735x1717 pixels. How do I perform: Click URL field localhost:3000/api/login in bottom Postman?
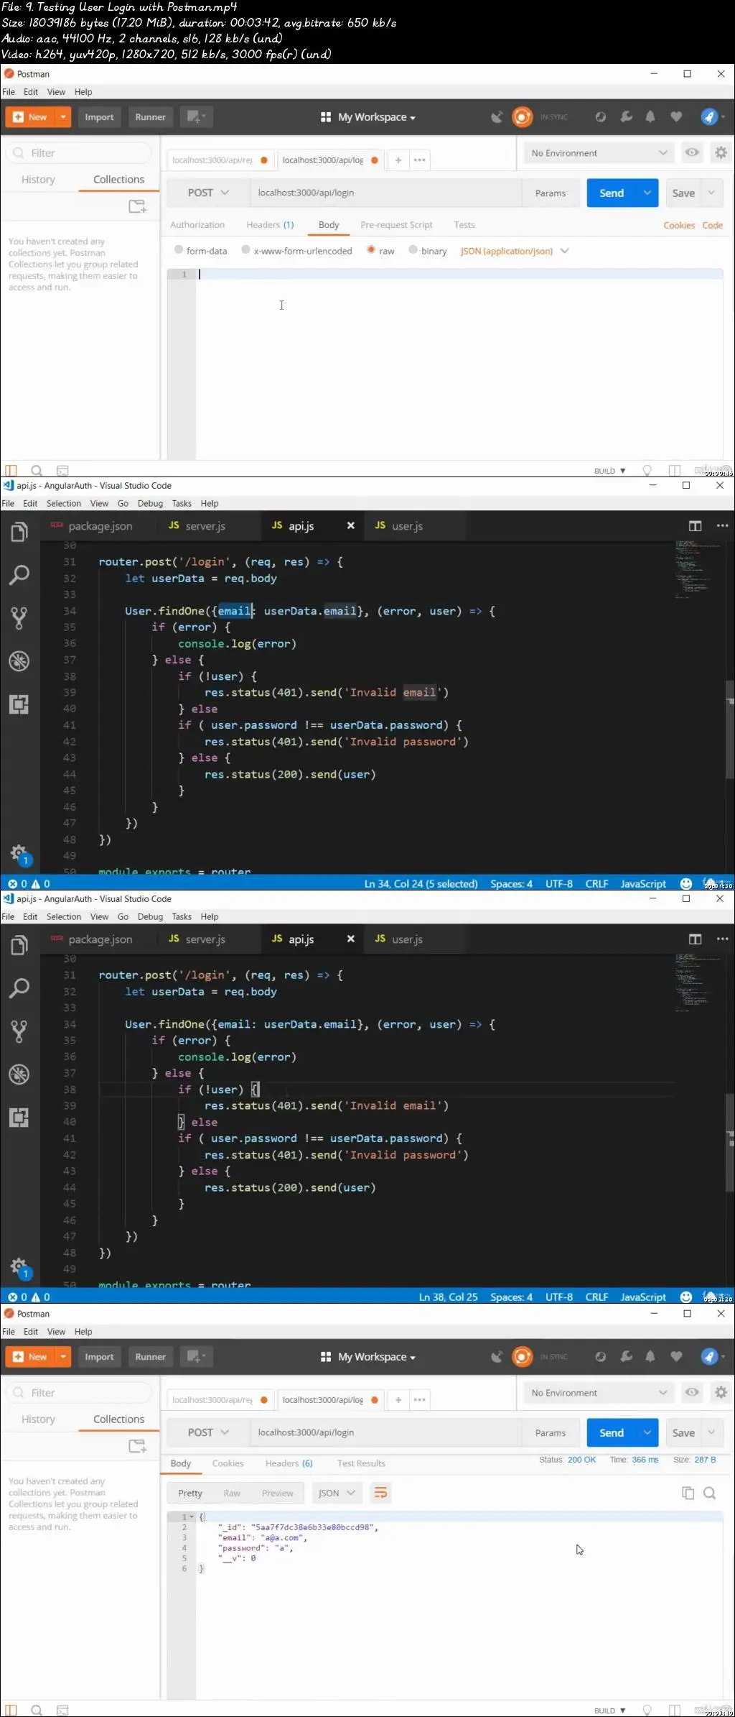pos(385,1432)
